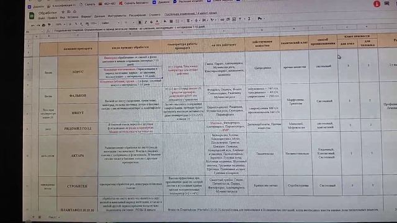Open the Инструменты menu

click(x=117, y=15)
